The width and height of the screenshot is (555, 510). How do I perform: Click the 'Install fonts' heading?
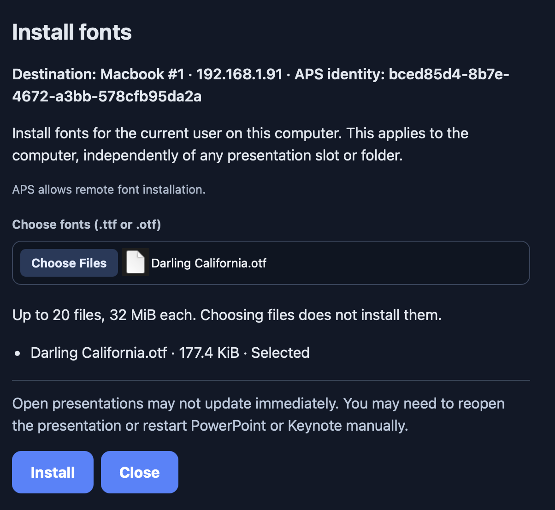click(72, 32)
